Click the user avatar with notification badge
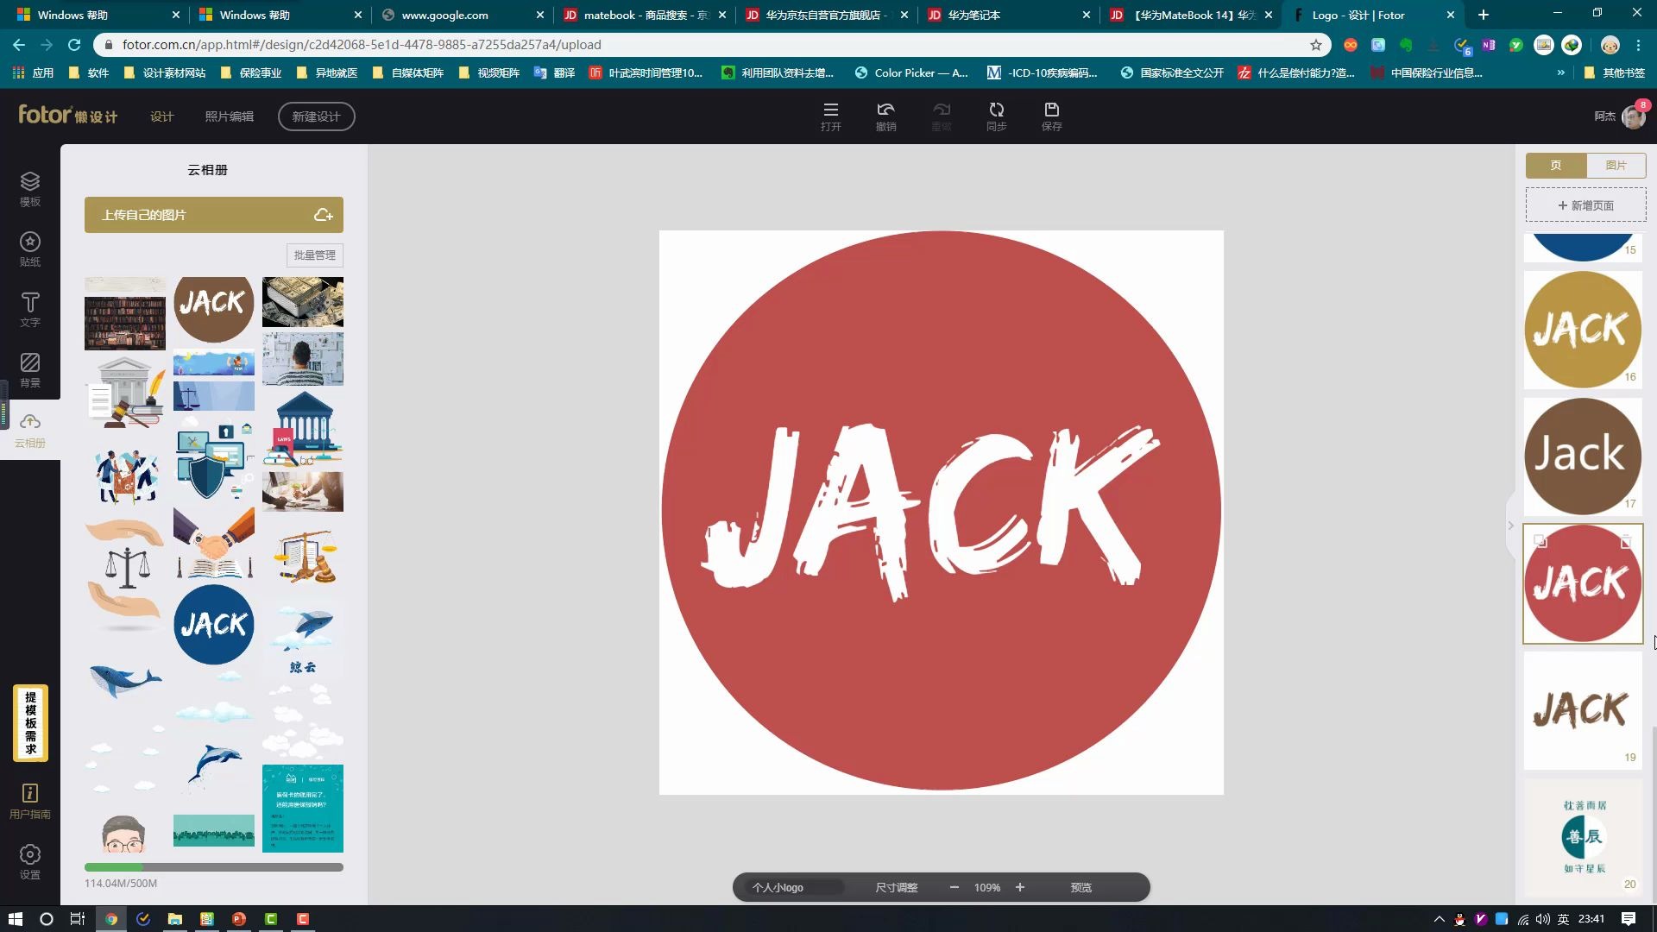The width and height of the screenshot is (1657, 932). [x=1634, y=116]
